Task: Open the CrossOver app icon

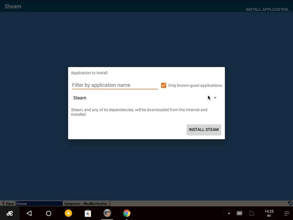Action: (107, 213)
